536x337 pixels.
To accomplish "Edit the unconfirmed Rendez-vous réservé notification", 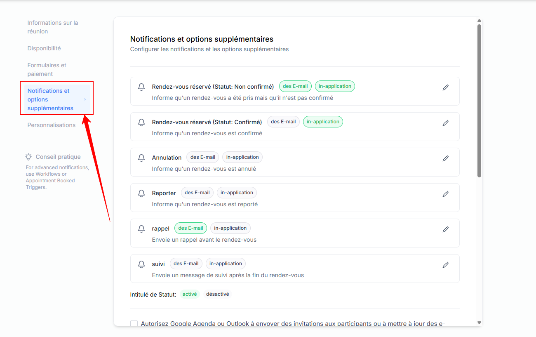I will [x=445, y=87].
